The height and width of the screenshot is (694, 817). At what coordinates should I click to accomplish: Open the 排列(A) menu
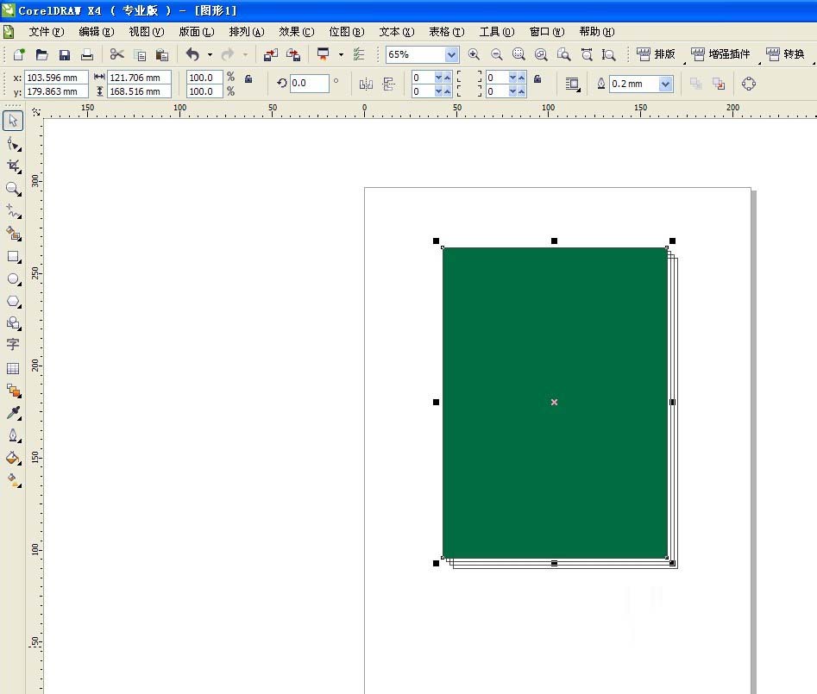(247, 32)
